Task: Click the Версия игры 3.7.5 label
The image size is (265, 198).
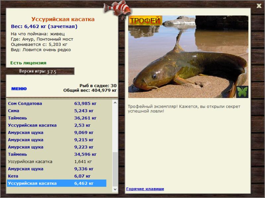Action: [x=38, y=71]
